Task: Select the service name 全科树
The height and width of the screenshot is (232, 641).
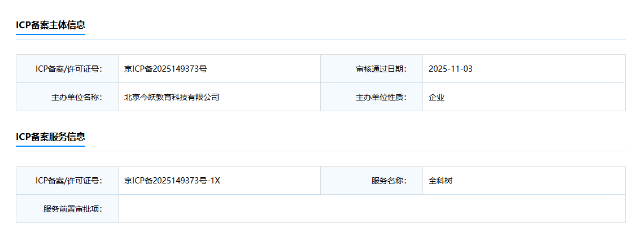Action: click(441, 181)
